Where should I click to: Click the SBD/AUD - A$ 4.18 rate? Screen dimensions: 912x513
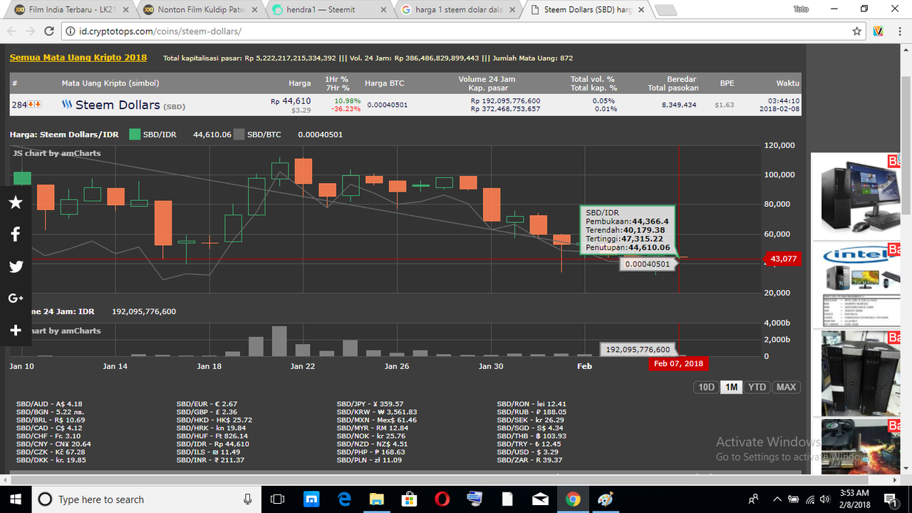[x=49, y=404]
